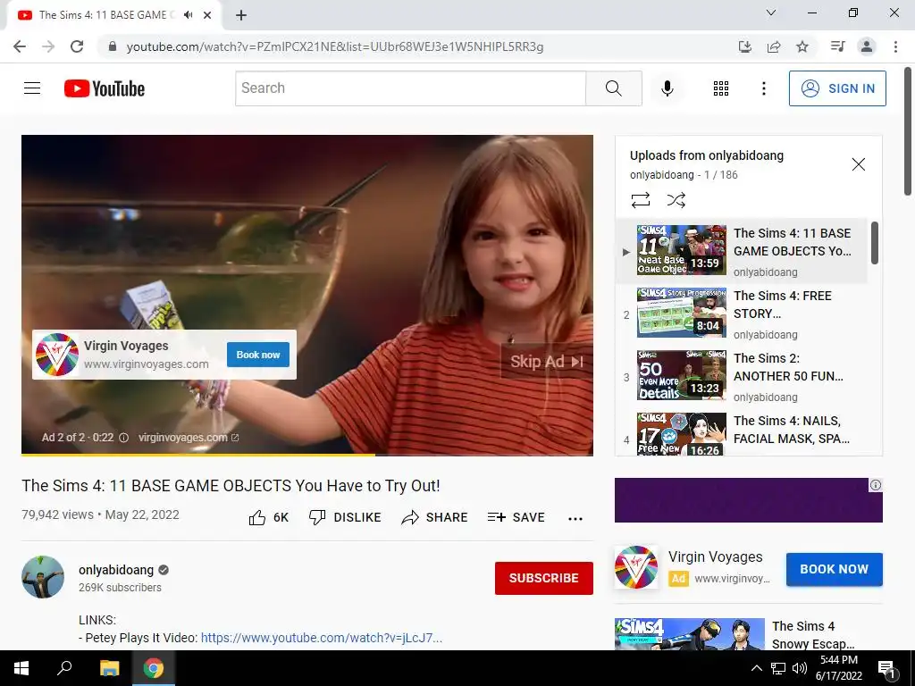The height and width of the screenshot is (686, 915).
Task: Open the notification center
Action: pyautogui.click(x=887, y=668)
